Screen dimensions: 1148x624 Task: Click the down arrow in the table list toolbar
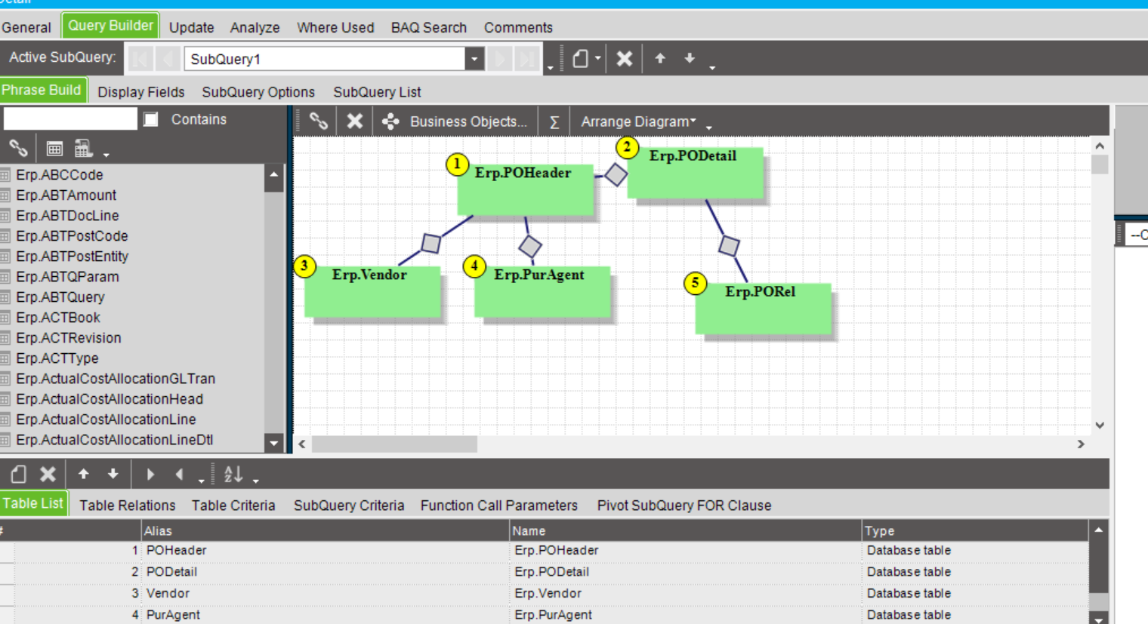(113, 474)
